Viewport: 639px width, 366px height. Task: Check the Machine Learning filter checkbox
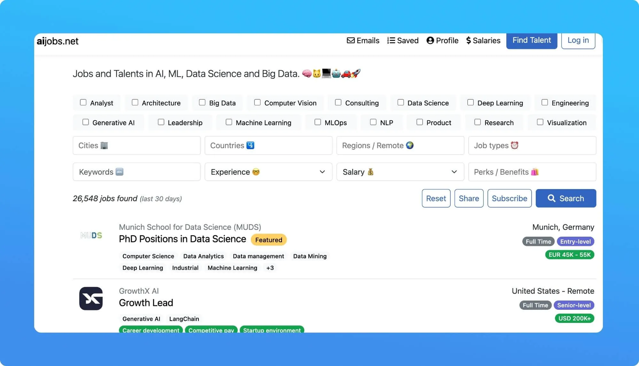[x=229, y=122]
